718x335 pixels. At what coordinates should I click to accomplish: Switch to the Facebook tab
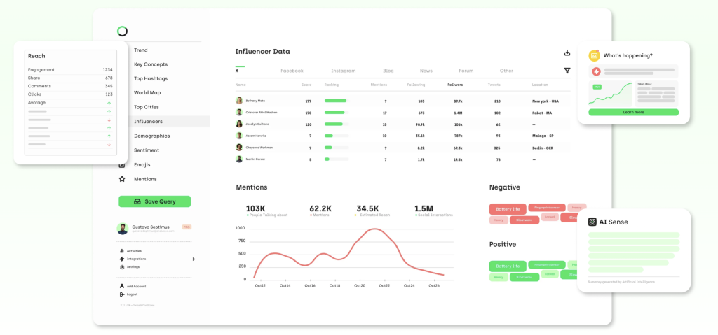tap(292, 71)
